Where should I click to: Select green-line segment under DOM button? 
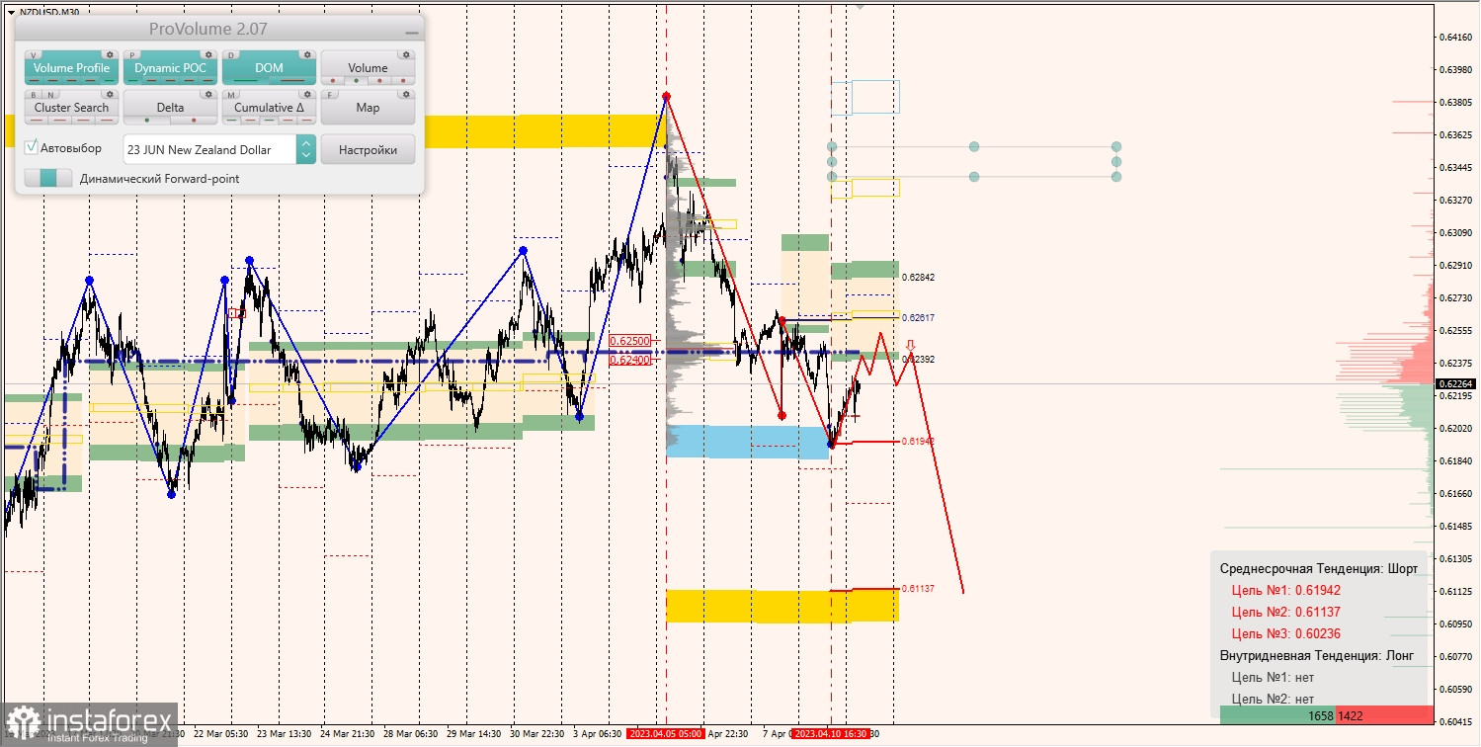[246, 81]
